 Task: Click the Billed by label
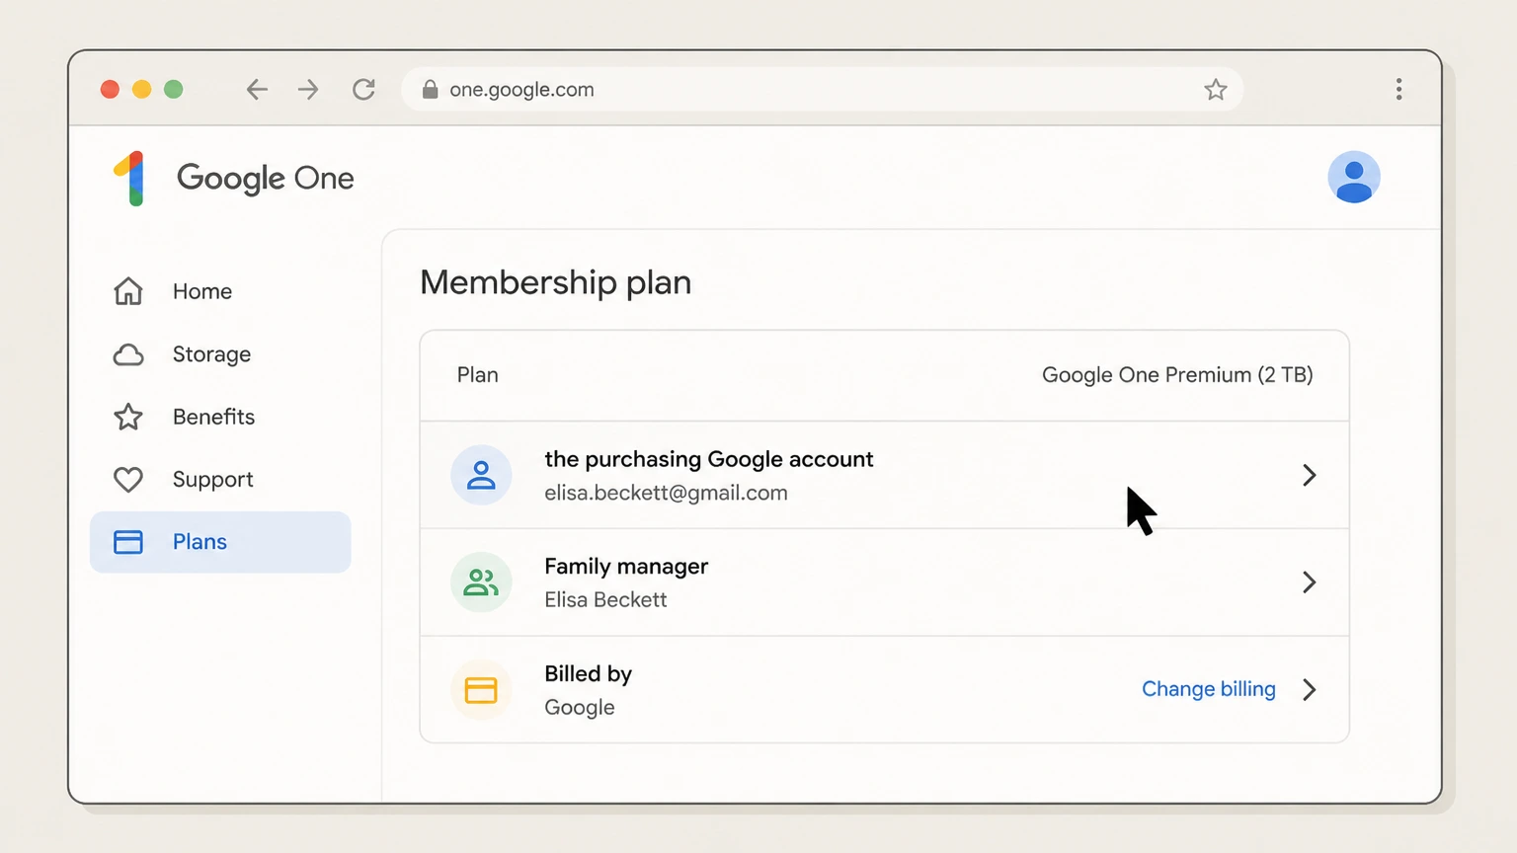[588, 674]
